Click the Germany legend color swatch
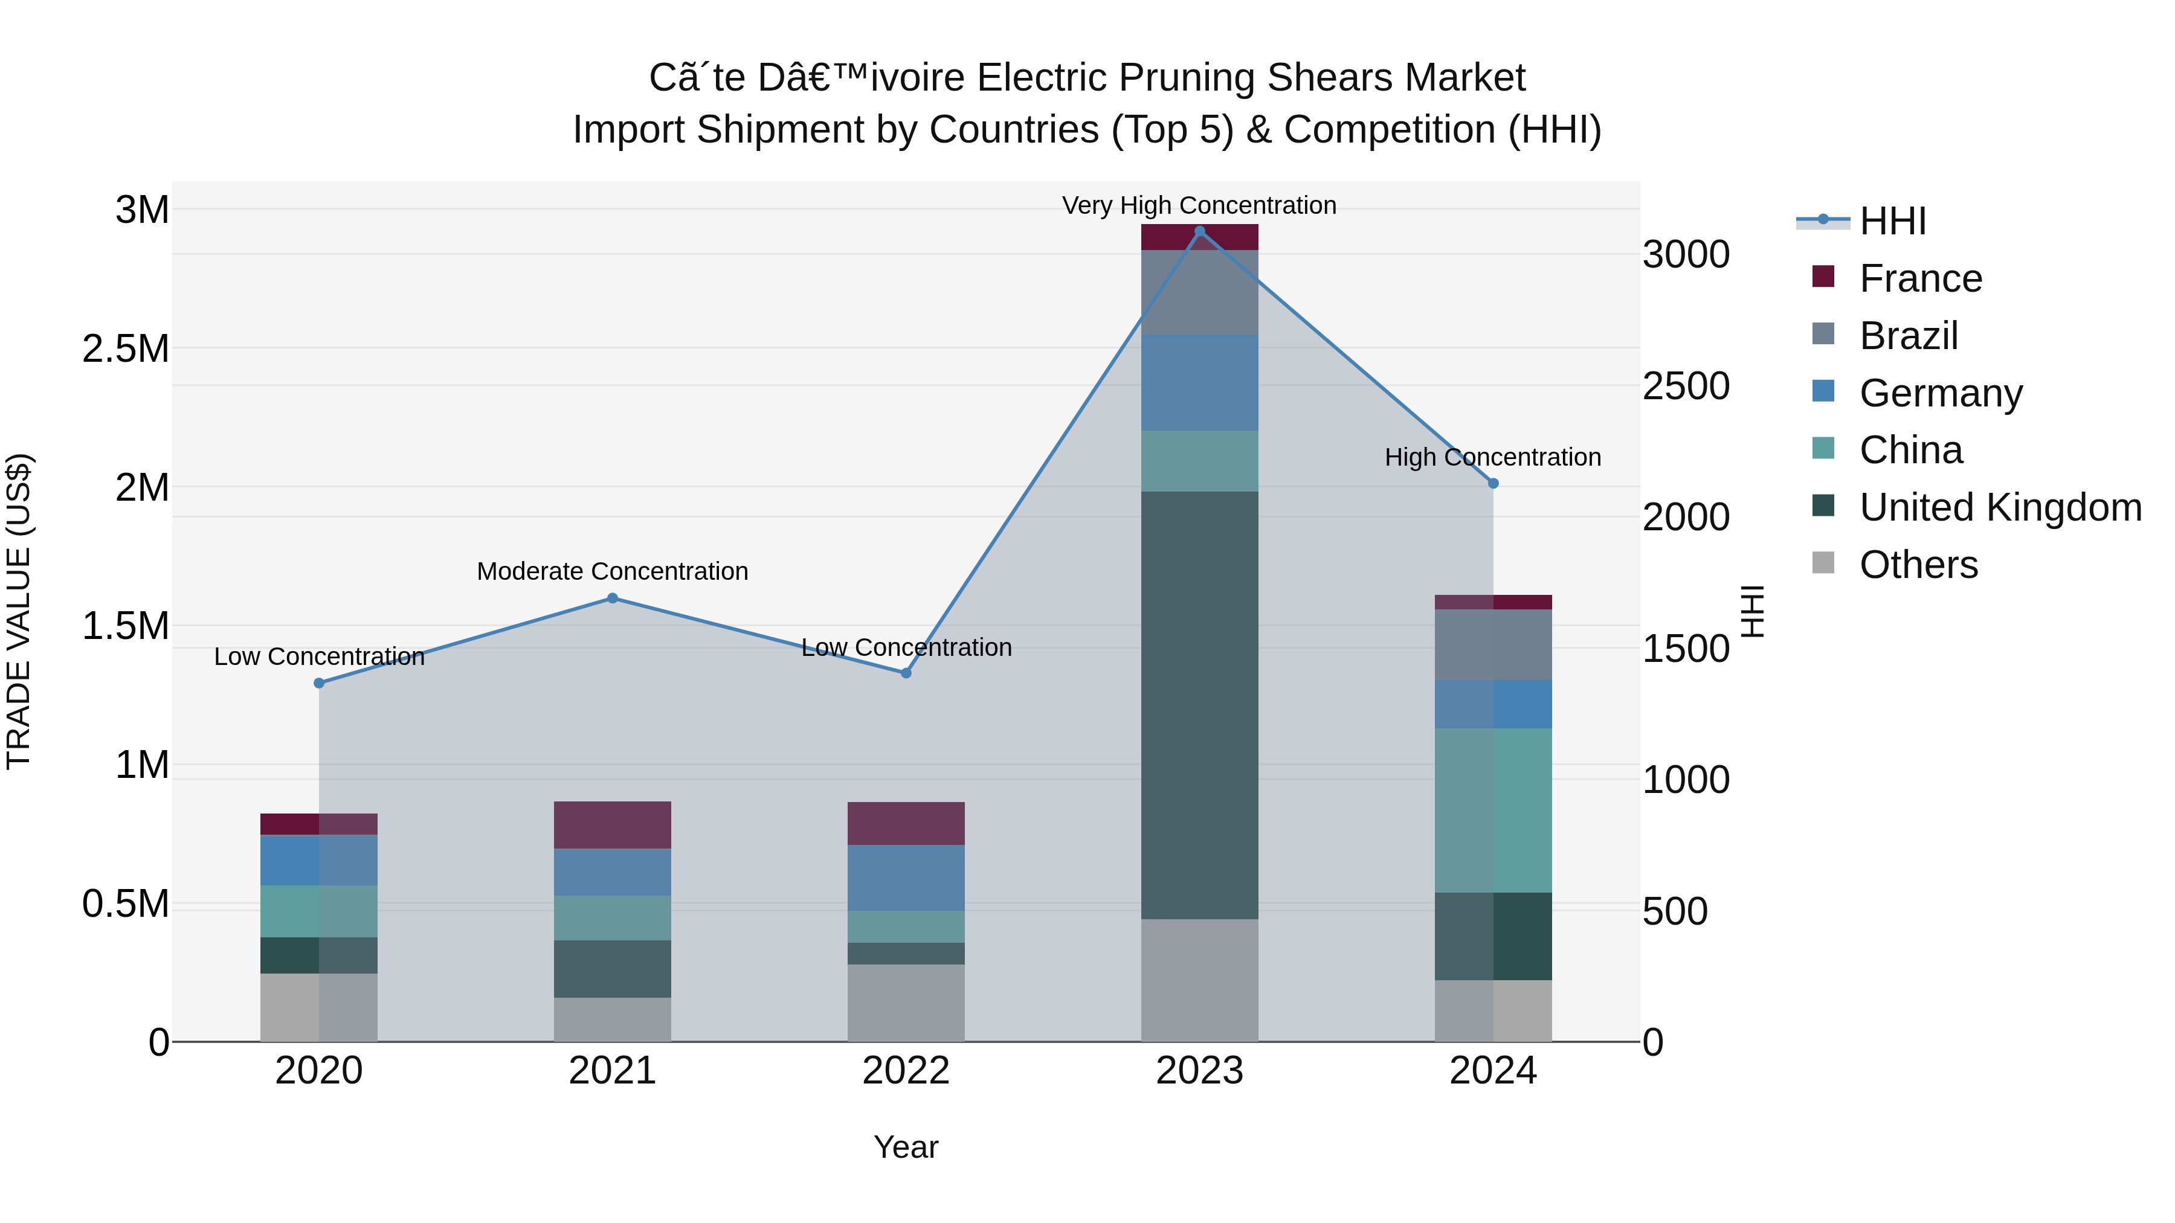This screenshot has width=2175, height=1223. [x=1823, y=391]
